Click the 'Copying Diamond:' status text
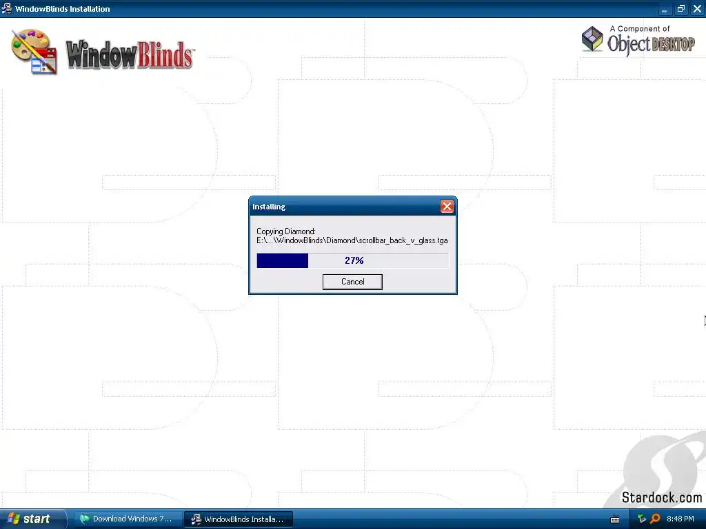Screen dimensions: 706x529 coord(286,231)
